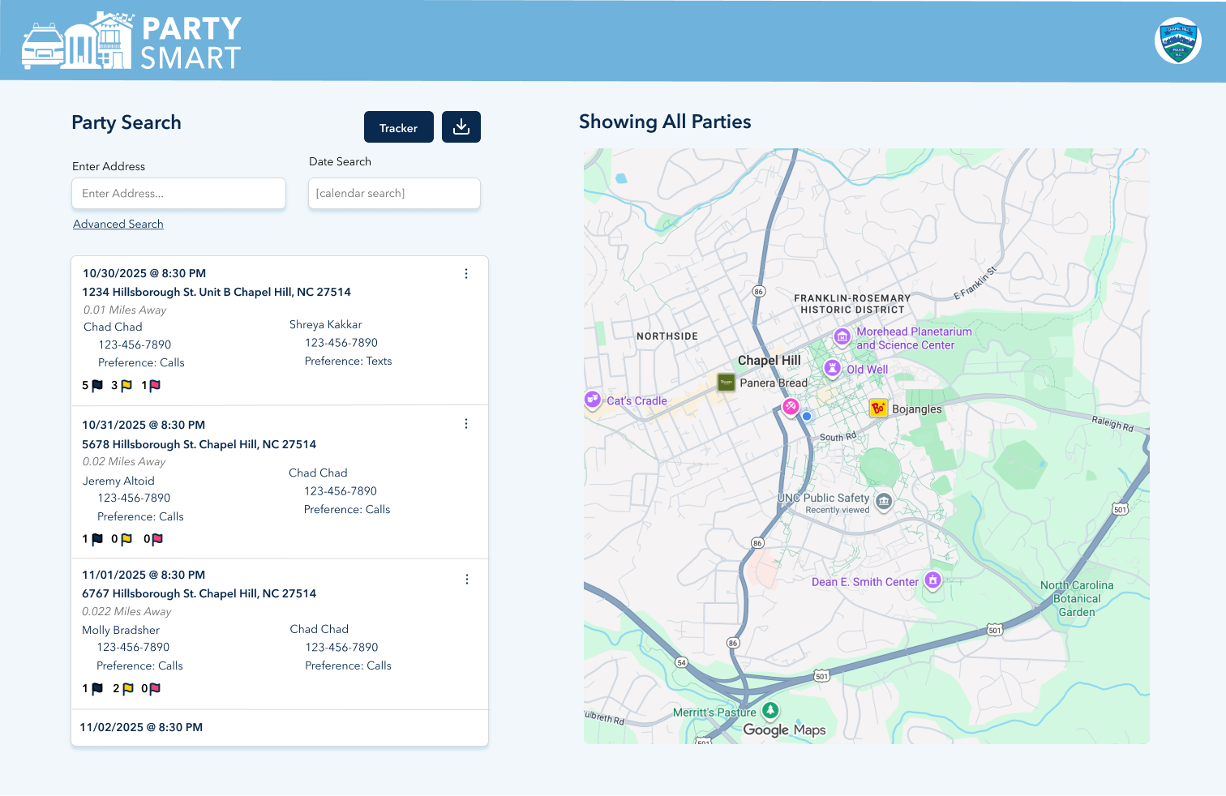
Task: Select the Old Well marker on the map
Action: (x=832, y=369)
